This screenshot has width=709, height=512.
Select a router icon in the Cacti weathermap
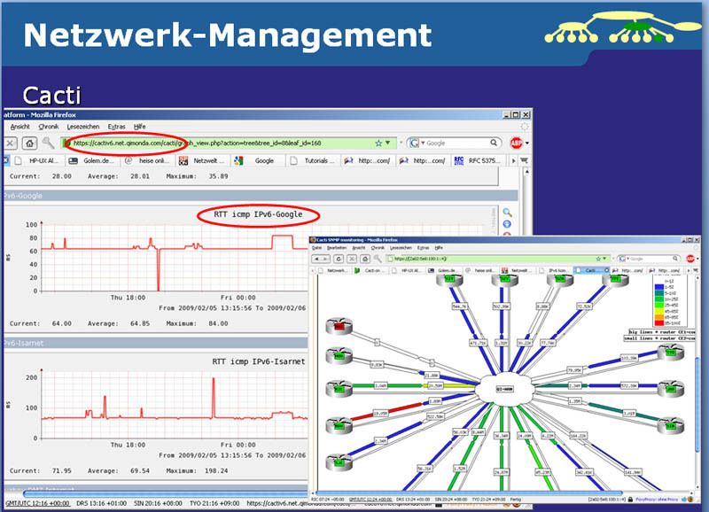tap(337, 328)
